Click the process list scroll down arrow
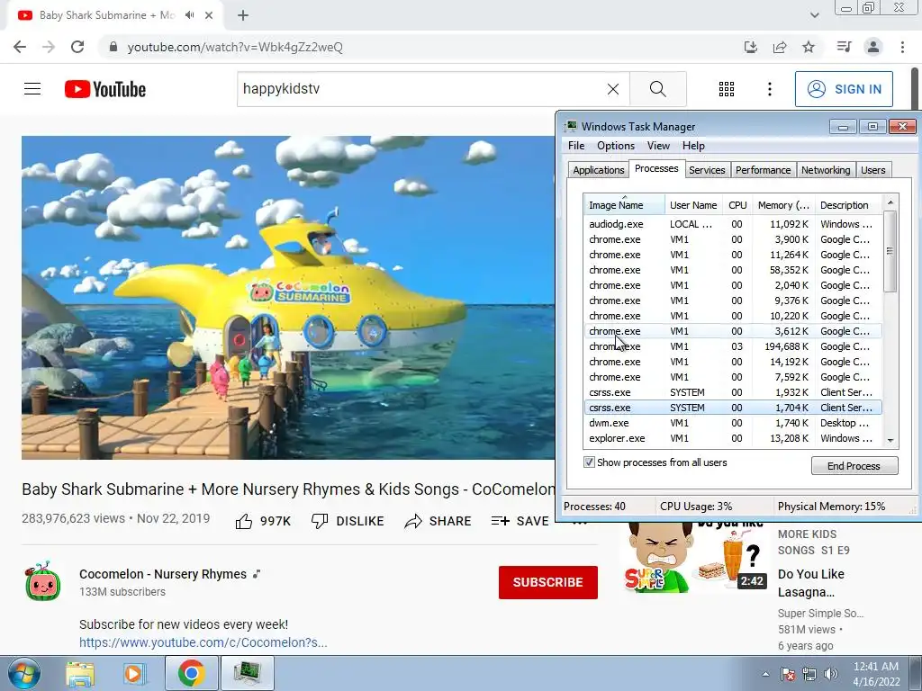Image resolution: width=922 pixels, height=691 pixels. point(890,440)
